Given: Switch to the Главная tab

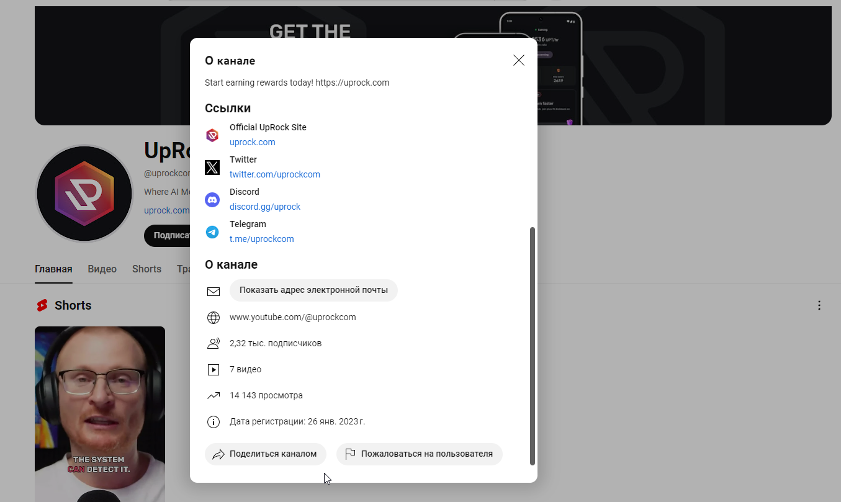Looking at the screenshot, I should pos(53,269).
